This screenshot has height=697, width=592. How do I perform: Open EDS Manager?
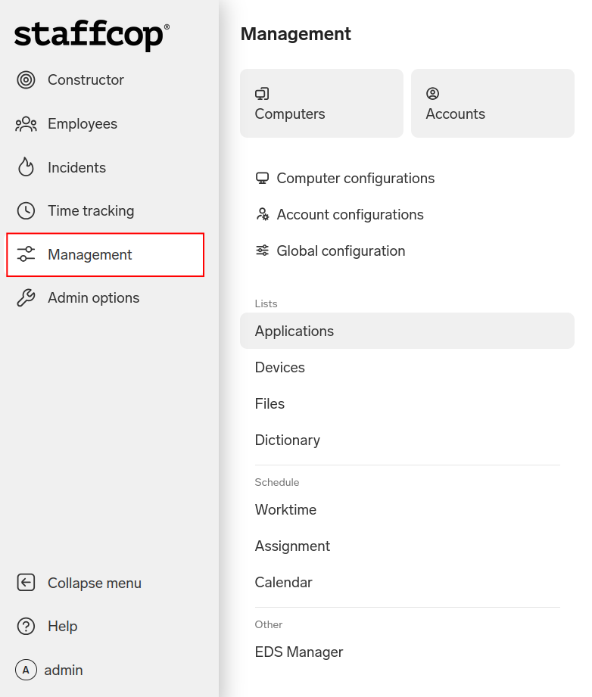[x=299, y=652]
